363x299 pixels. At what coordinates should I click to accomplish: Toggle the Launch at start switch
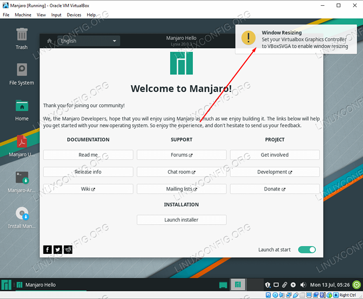point(307,250)
